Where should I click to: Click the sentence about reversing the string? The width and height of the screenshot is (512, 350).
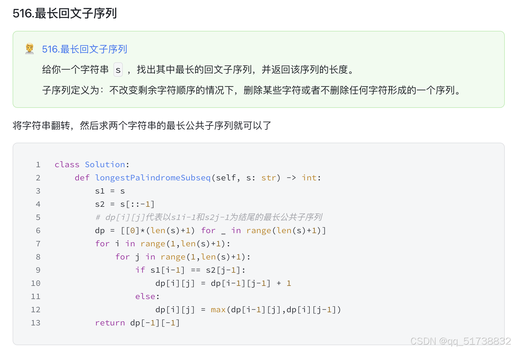pyautogui.click(x=142, y=126)
